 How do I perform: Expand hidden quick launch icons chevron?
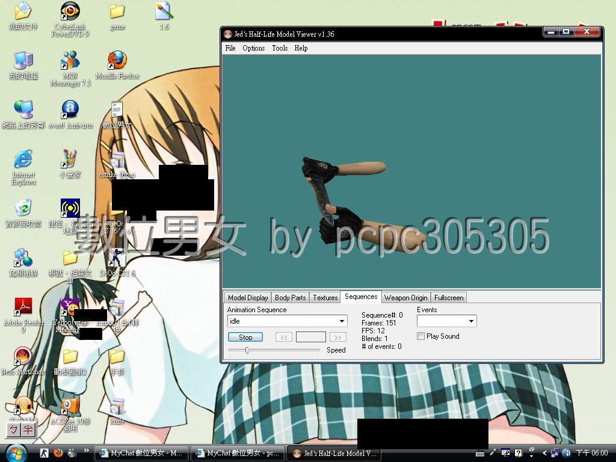point(87,451)
